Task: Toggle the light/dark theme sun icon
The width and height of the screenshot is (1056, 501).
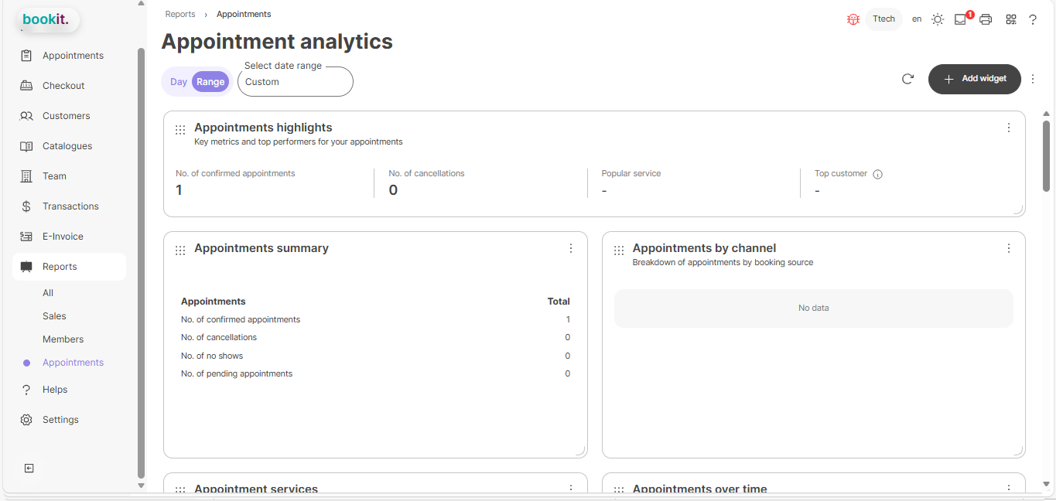Action: pos(938,19)
